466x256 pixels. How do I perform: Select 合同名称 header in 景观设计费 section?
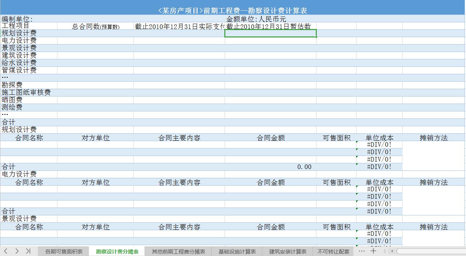[29, 227]
